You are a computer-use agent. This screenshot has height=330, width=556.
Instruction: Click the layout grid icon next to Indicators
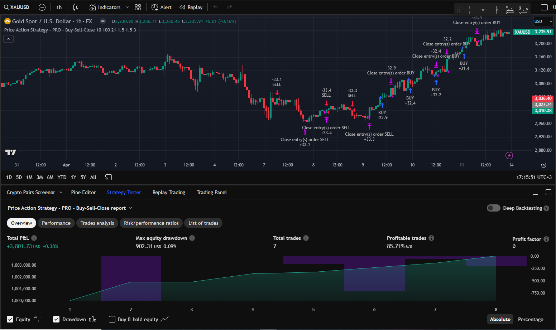(x=138, y=7)
